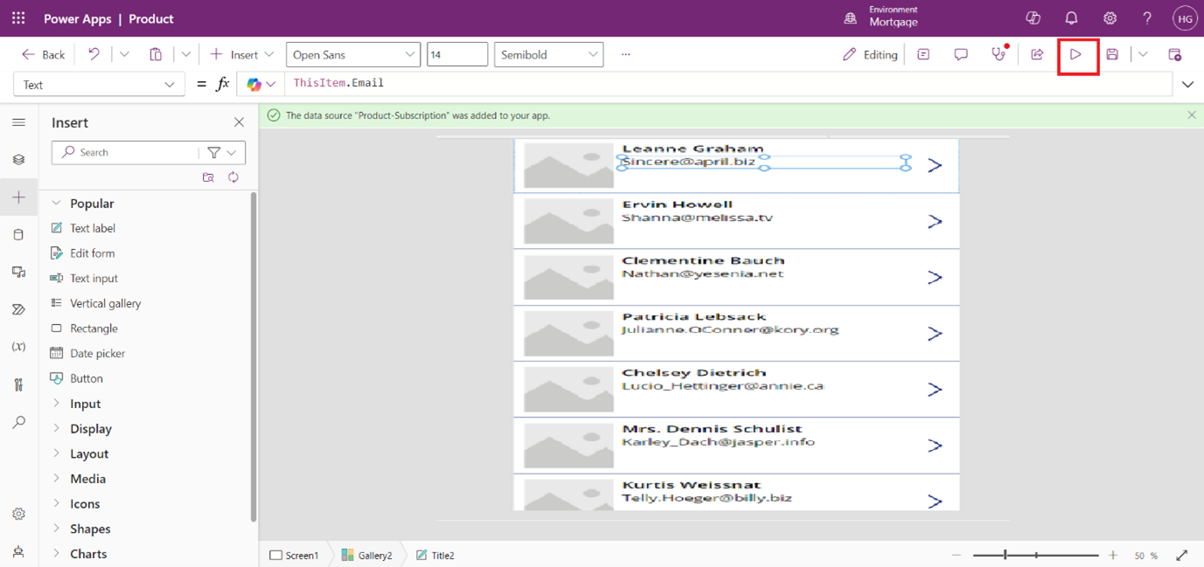Select the Gallery2 breadcrumb tab

pos(367,555)
